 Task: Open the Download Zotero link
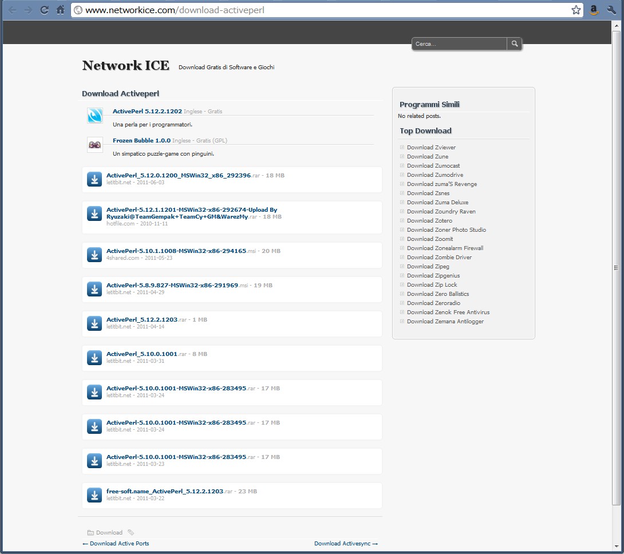pos(429,220)
